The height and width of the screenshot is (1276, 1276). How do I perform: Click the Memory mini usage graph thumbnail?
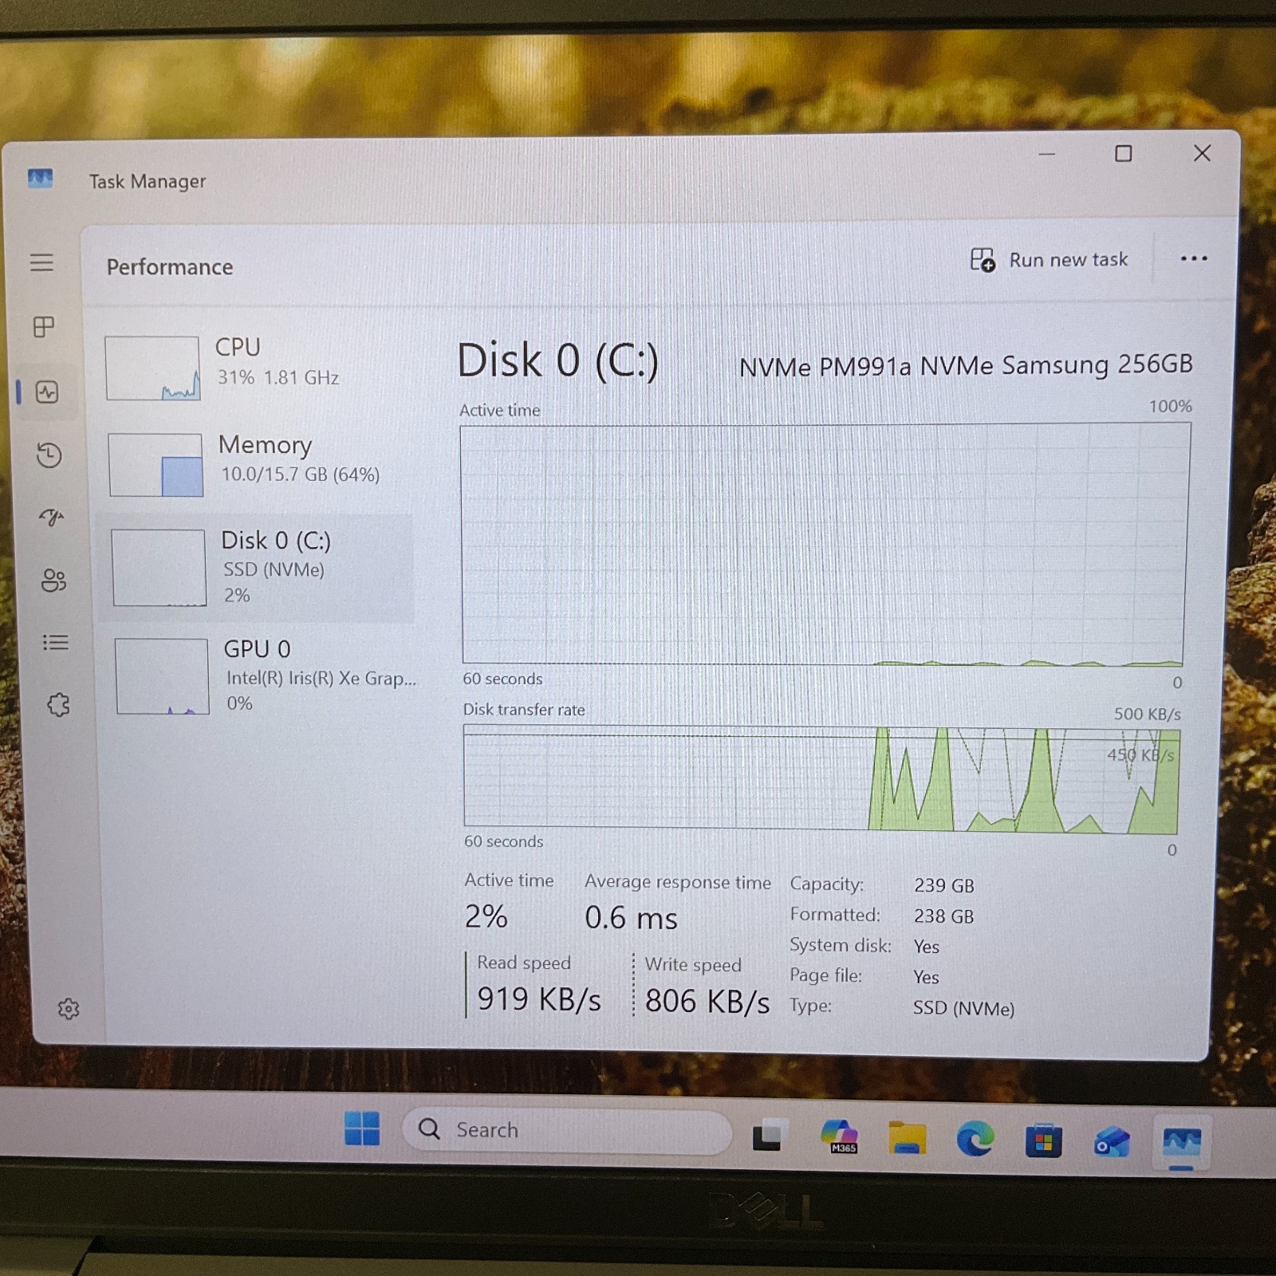click(156, 465)
